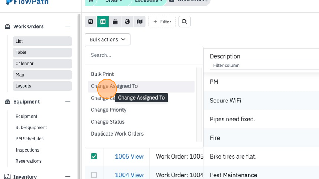
Task: Open Calendar under Work Orders
Action: (x=42, y=64)
